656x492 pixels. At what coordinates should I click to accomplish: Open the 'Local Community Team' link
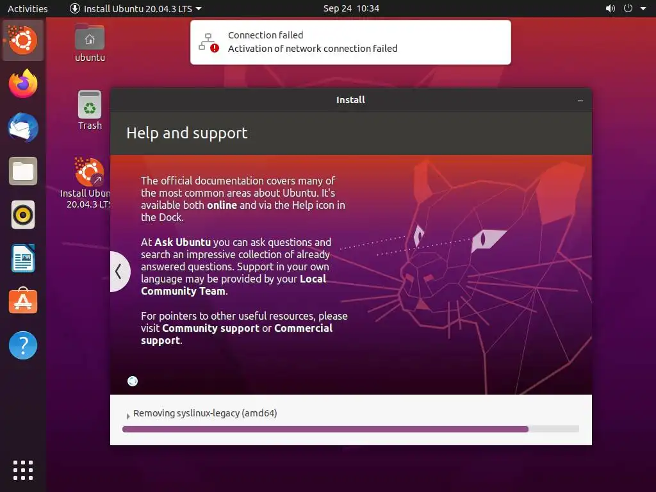(x=233, y=285)
